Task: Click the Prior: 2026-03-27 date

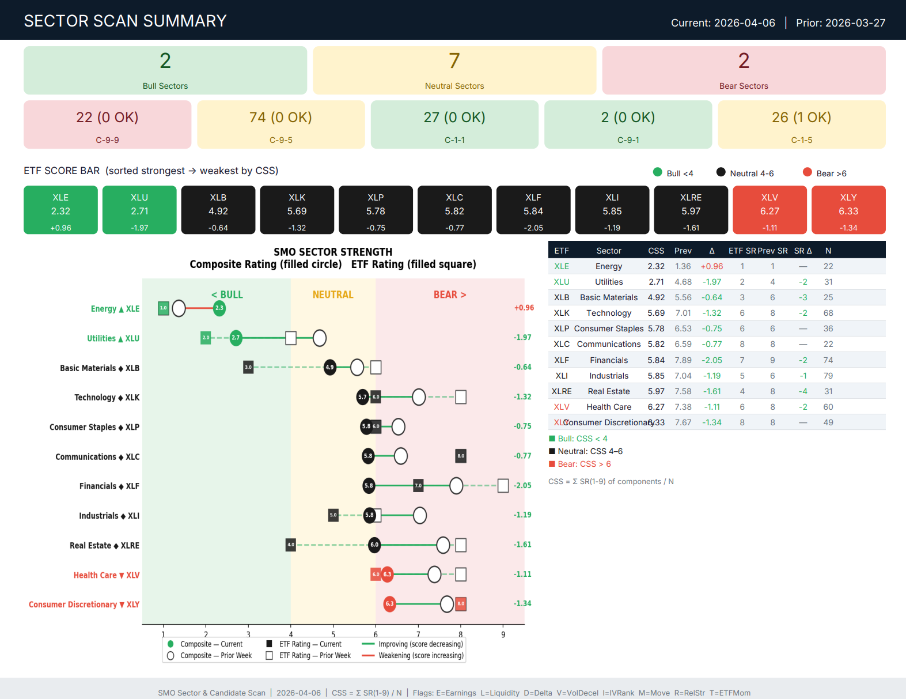Action: (x=841, y=23)
